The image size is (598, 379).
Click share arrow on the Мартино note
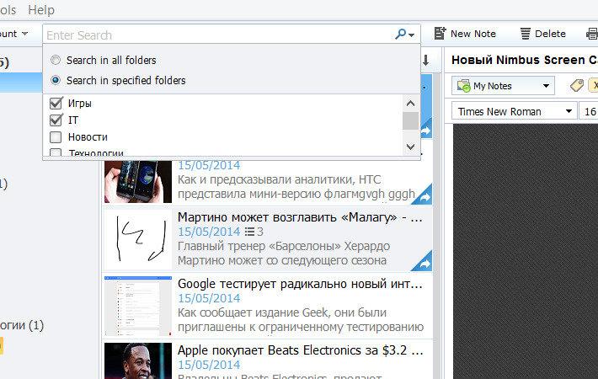click(x=424, y=264)
